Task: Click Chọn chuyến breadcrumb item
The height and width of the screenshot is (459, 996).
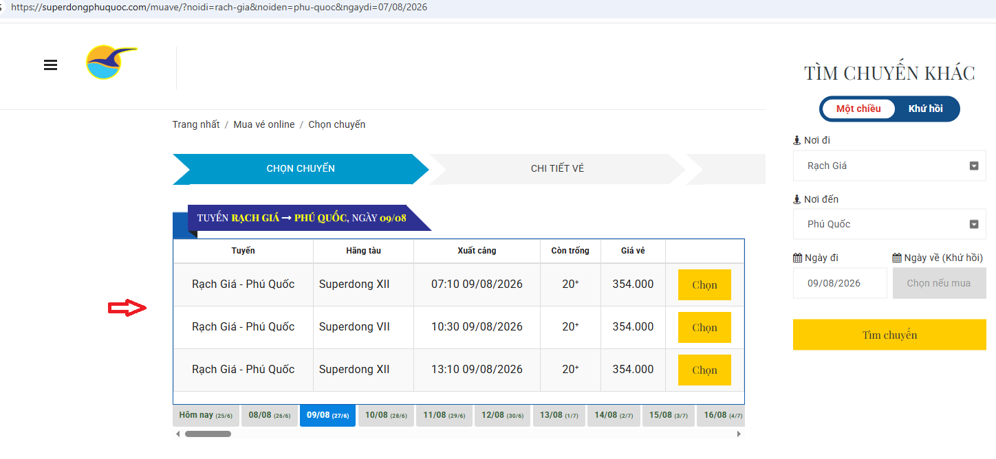Action: coord(337,124)
